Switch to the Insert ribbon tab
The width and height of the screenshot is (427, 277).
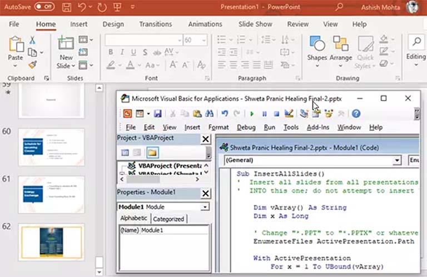pyautogui.click(x=79, y=24)
